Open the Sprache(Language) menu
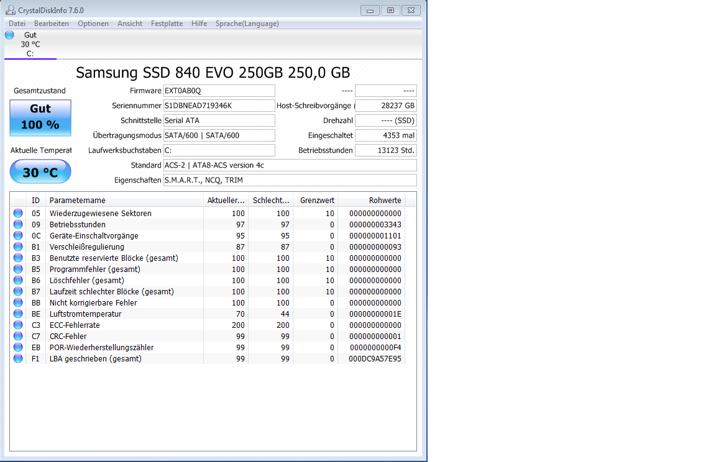716x462 pixels. (x=247, y=23)
